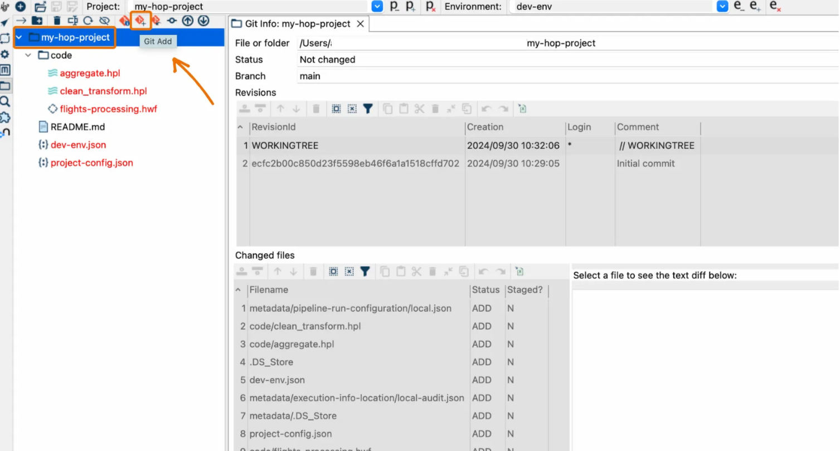Viewport: 840px width, 451px height.
Task: Click the Git Info icon in explorer toolbar
Action: 124,21
